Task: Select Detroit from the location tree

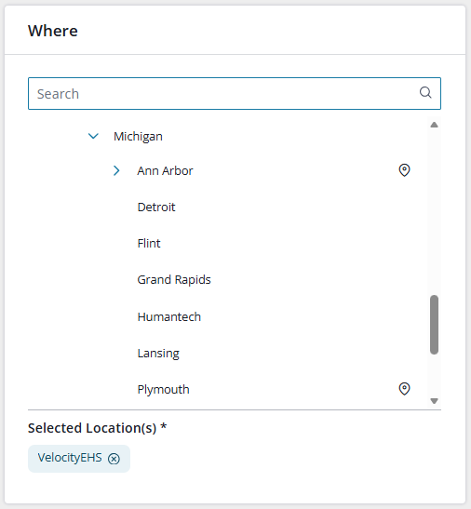Action: [x=156, y=208]
